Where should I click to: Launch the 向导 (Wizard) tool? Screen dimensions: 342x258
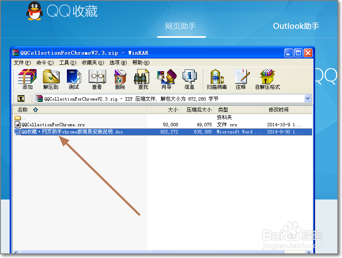(167, 79)
